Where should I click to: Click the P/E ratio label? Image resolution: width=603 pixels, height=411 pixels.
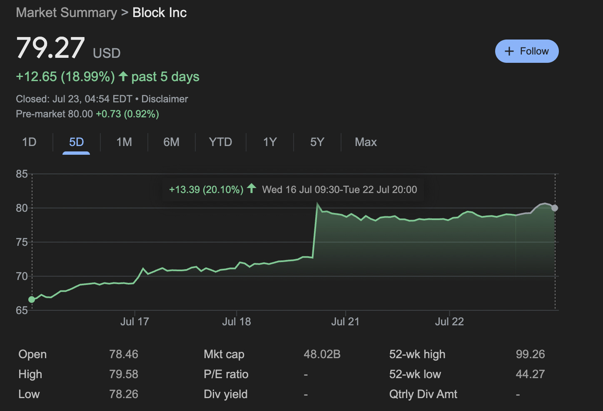click(x=226, y=374)
